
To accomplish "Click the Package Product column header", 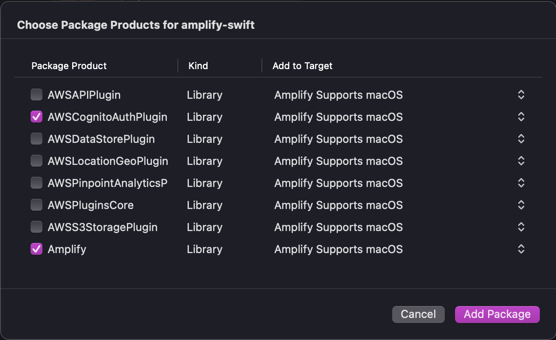I will coord(69,66).
